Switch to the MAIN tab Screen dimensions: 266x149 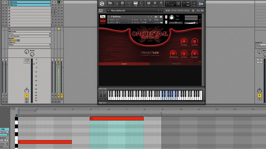[124, 64]
